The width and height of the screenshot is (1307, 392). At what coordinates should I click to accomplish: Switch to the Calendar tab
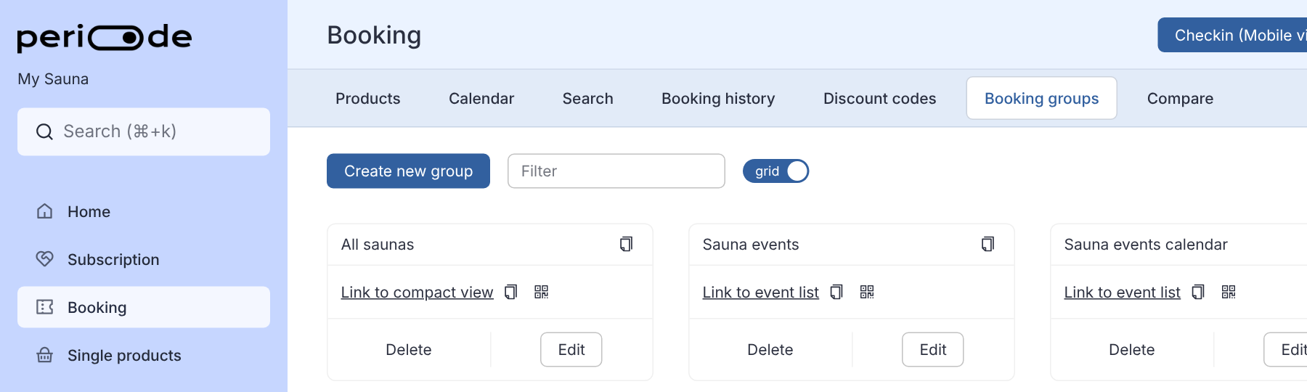[x=481, y=98]
